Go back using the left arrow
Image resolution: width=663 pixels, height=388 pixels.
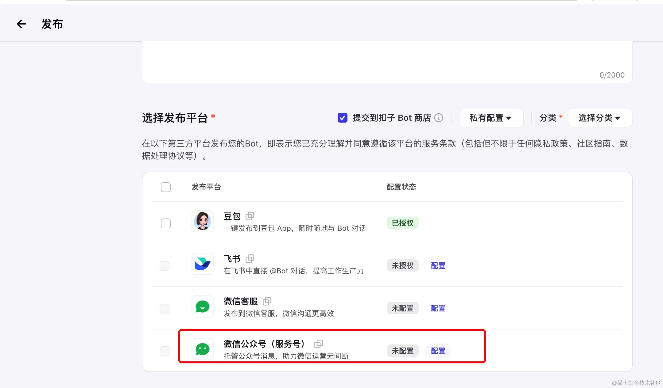click(21, 24)
